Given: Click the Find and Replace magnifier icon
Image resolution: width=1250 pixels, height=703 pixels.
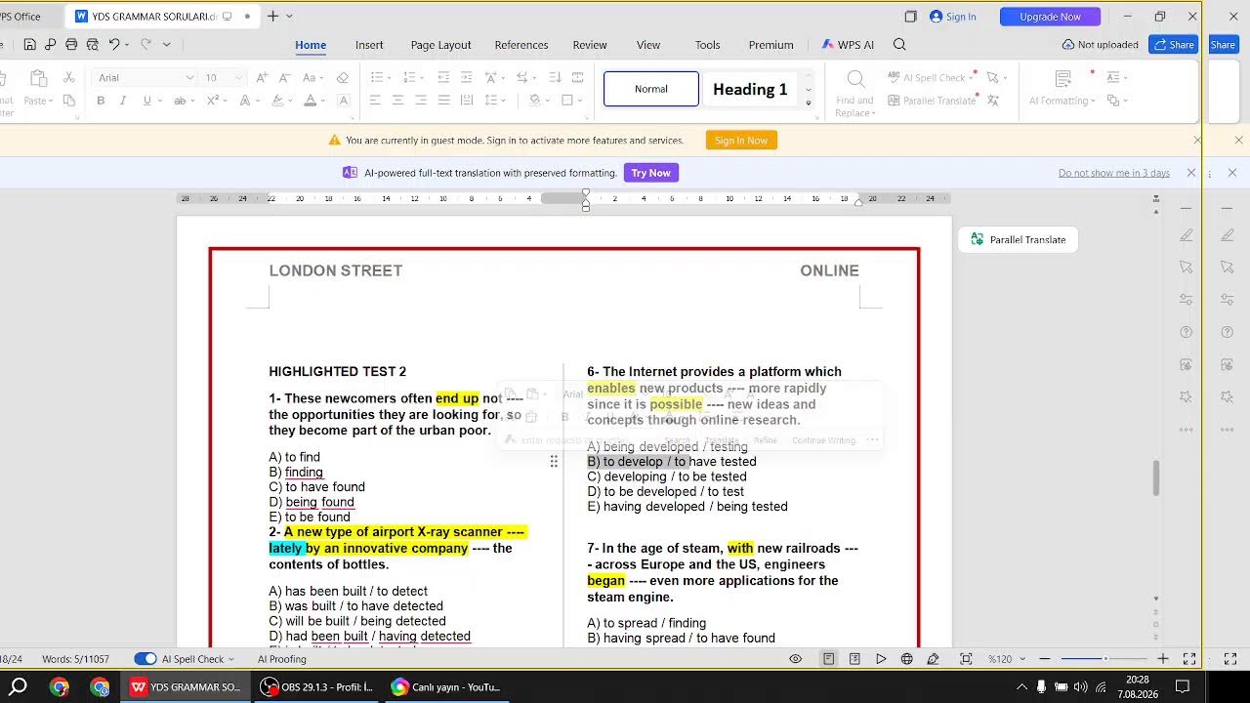Looking at the screenshot, I should tap(855, 79).
